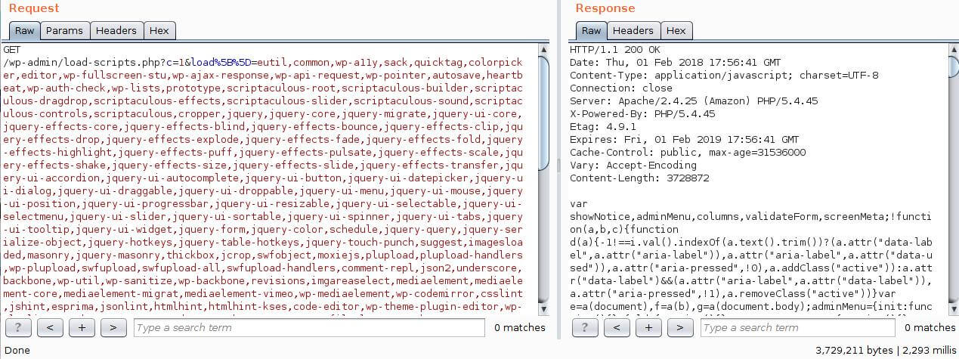This screenshot has width=959, height=359.
Task: Click the plus search options button under request
Action: pyautogui.click(x=82, y=327)
